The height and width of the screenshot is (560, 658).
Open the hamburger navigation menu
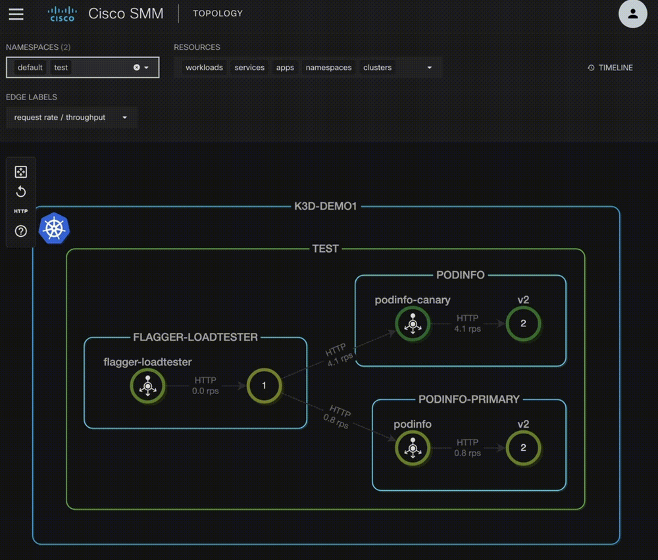(16, 14)
